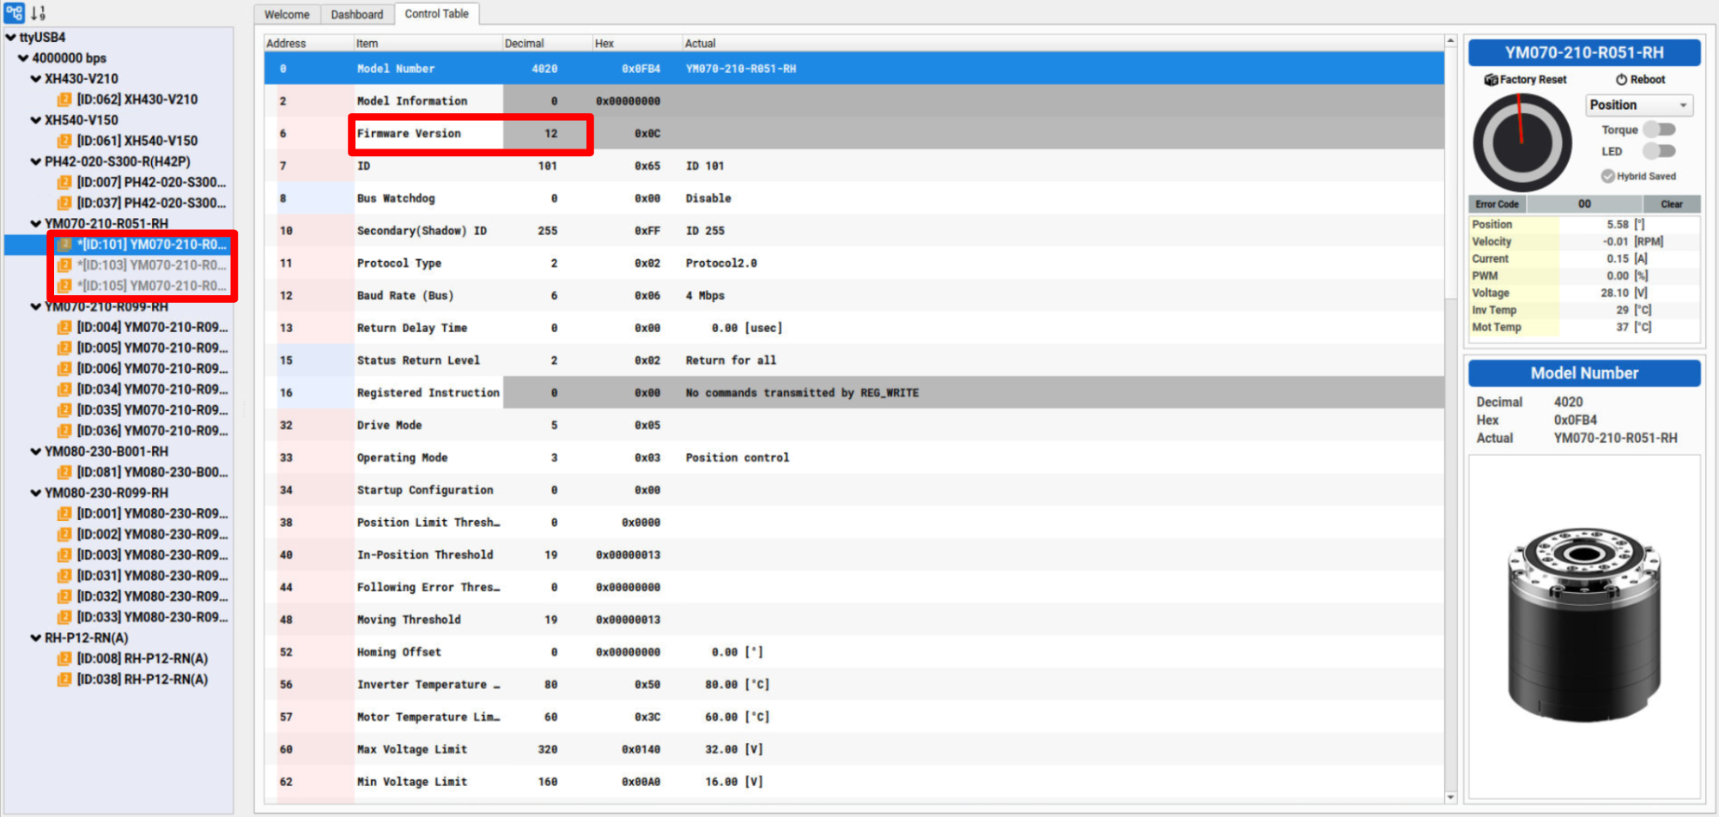Click the Decimal column header

[547, 43]
